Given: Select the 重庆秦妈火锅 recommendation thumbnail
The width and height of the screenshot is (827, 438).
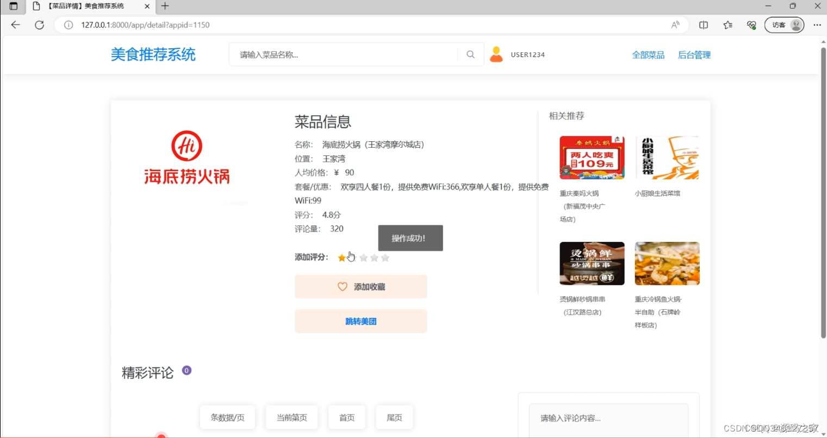Looking at the screenshot, I should point(592,157).
